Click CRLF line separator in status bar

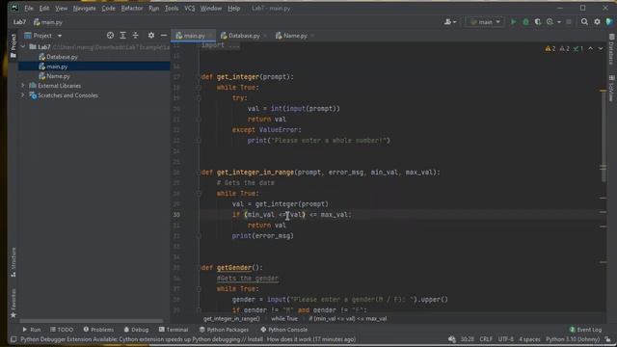tap(486, 339)
